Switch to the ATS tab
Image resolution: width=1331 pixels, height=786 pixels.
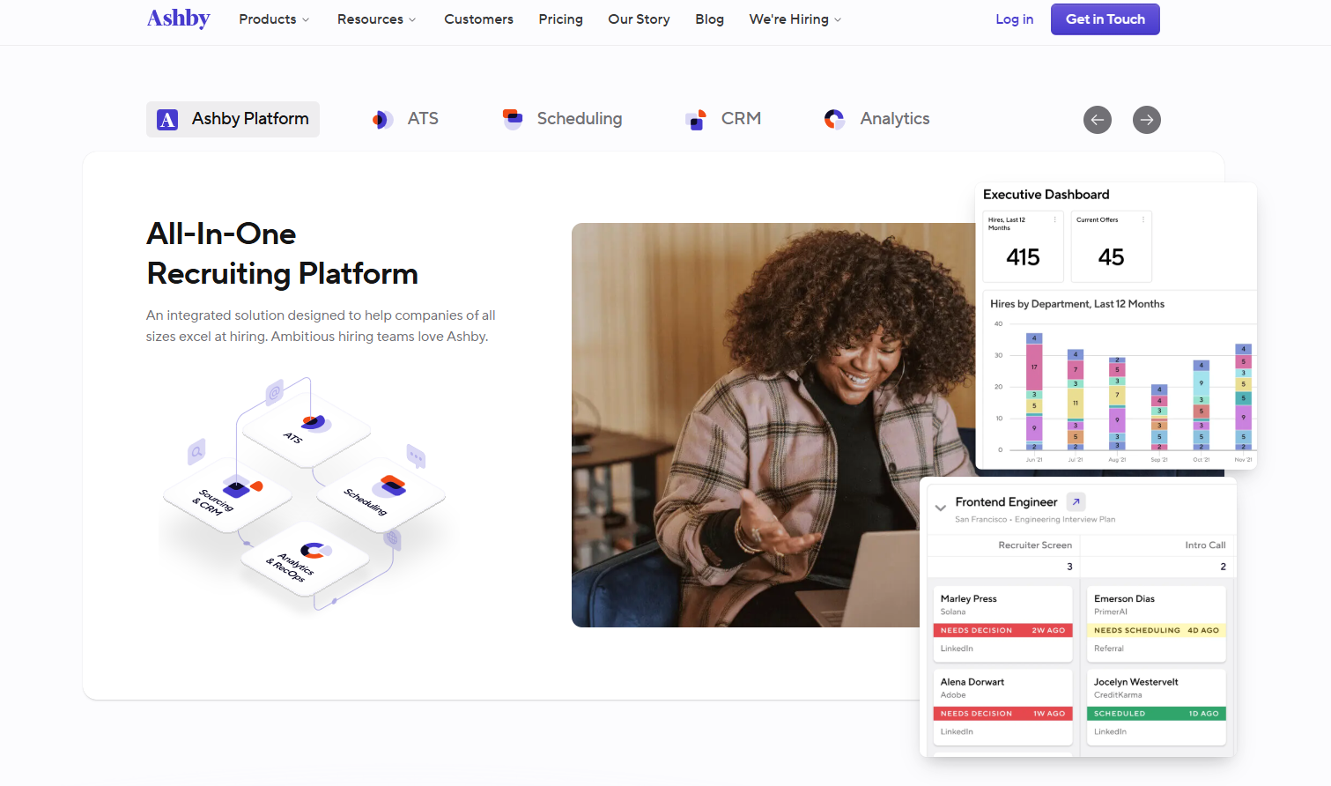405,119
